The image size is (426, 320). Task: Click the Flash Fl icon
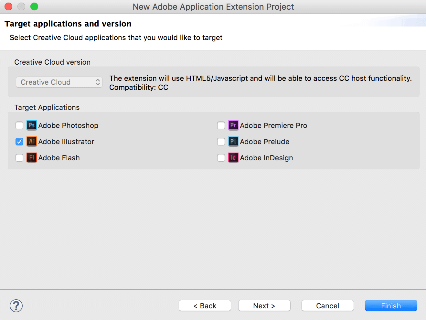pyautogui.click(x=32, y=158)
